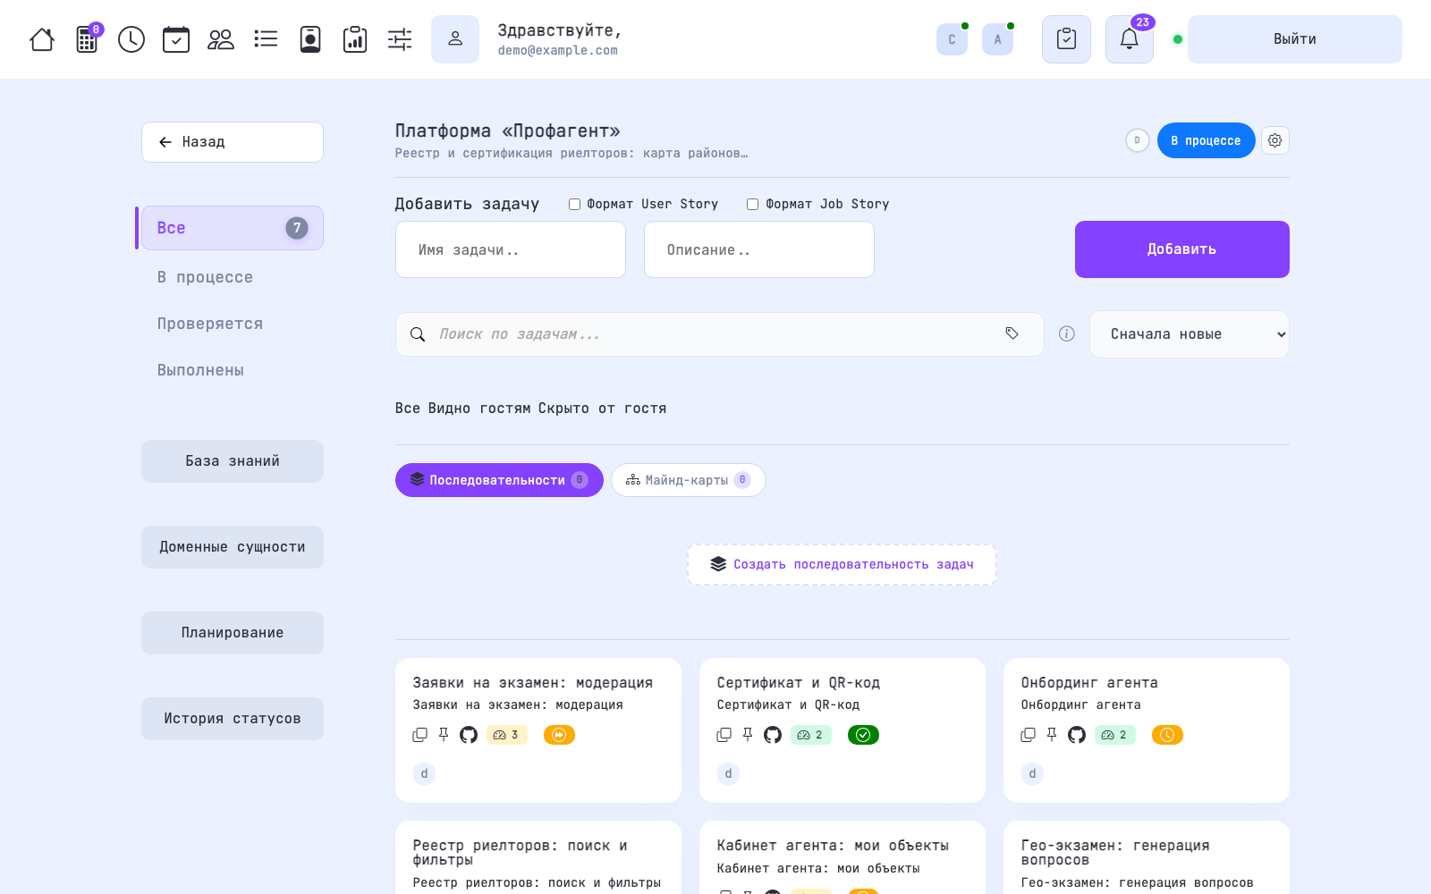Open База знаний section
Viewport: 1431px width, 894px height.
pos(233,461)
